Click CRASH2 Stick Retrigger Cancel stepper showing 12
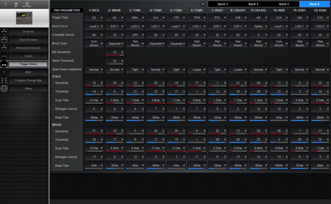 click(258, 109)
